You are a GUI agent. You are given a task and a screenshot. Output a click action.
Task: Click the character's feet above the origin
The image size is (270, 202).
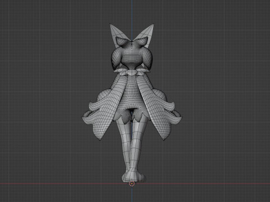133,176
